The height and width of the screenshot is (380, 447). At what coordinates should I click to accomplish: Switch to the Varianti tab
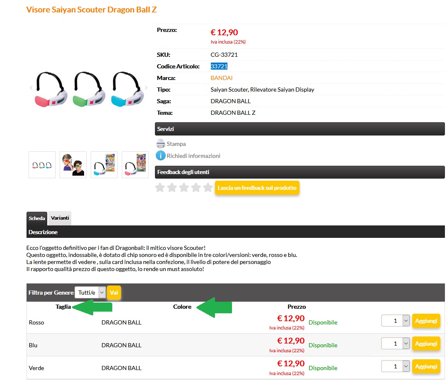[60, 218]
